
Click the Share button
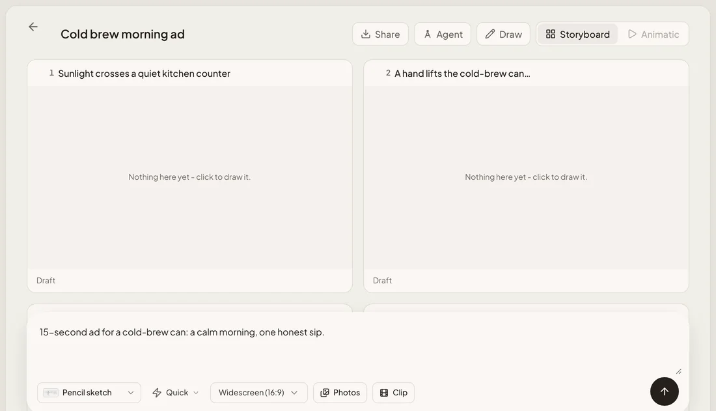380,35
